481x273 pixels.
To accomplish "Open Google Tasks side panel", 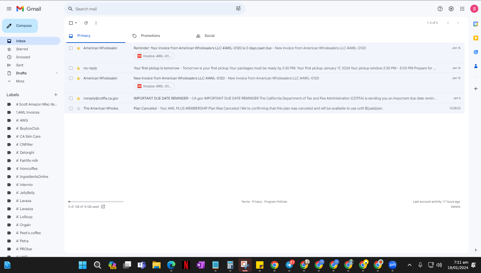I will (x=476, y=52).
